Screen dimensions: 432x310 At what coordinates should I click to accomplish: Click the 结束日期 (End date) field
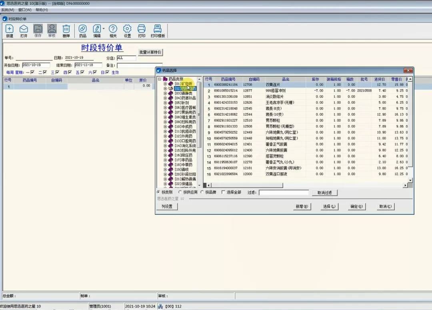pos(88,65)
